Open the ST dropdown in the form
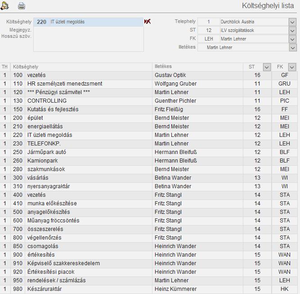Viewport: 300px width, 294px height. pos(292,31)
